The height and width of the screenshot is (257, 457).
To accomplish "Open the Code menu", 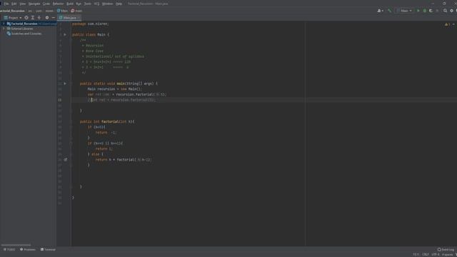I will point(46,4).
